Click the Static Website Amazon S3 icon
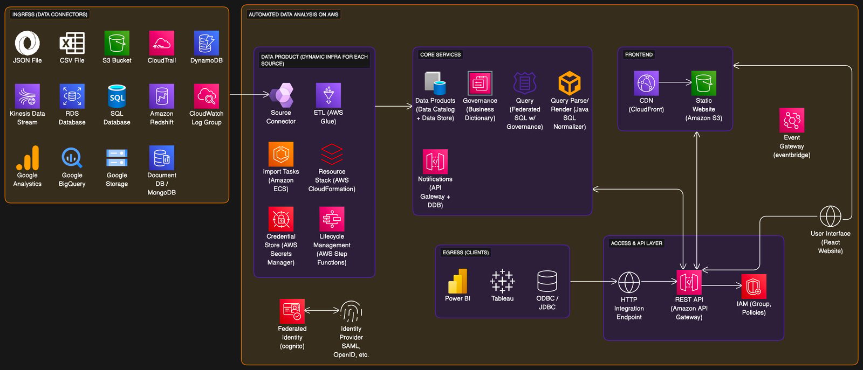The height and width of the screenshot is (370, 863). pos(703,83)
